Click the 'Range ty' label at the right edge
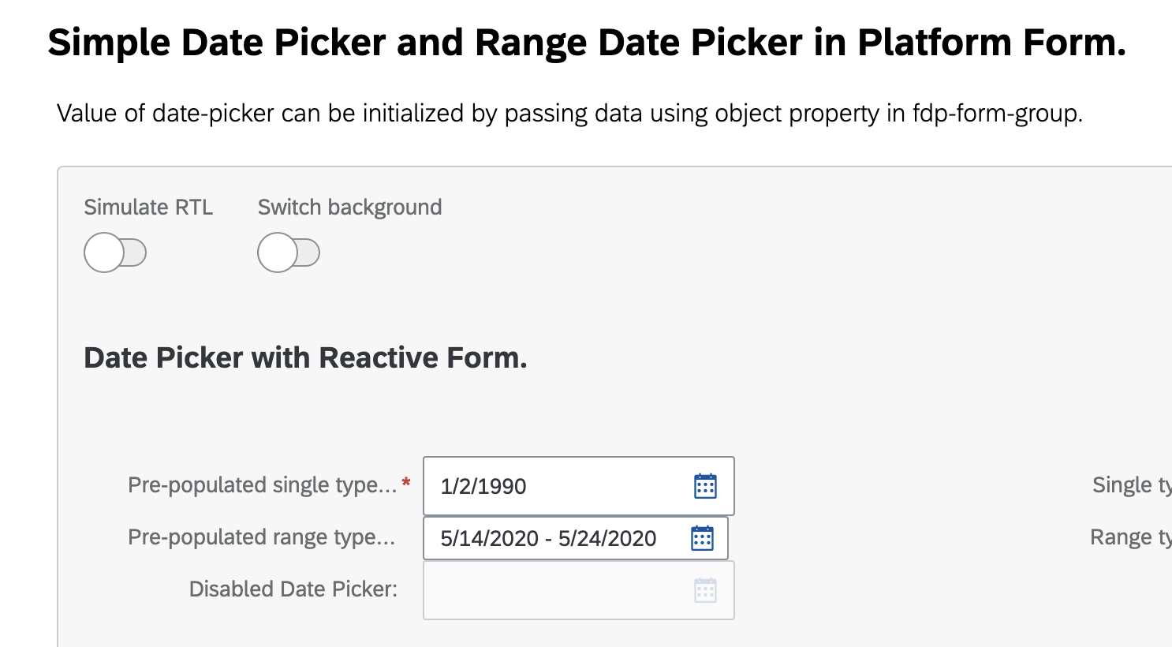1172x647 pixels. 1128,537
